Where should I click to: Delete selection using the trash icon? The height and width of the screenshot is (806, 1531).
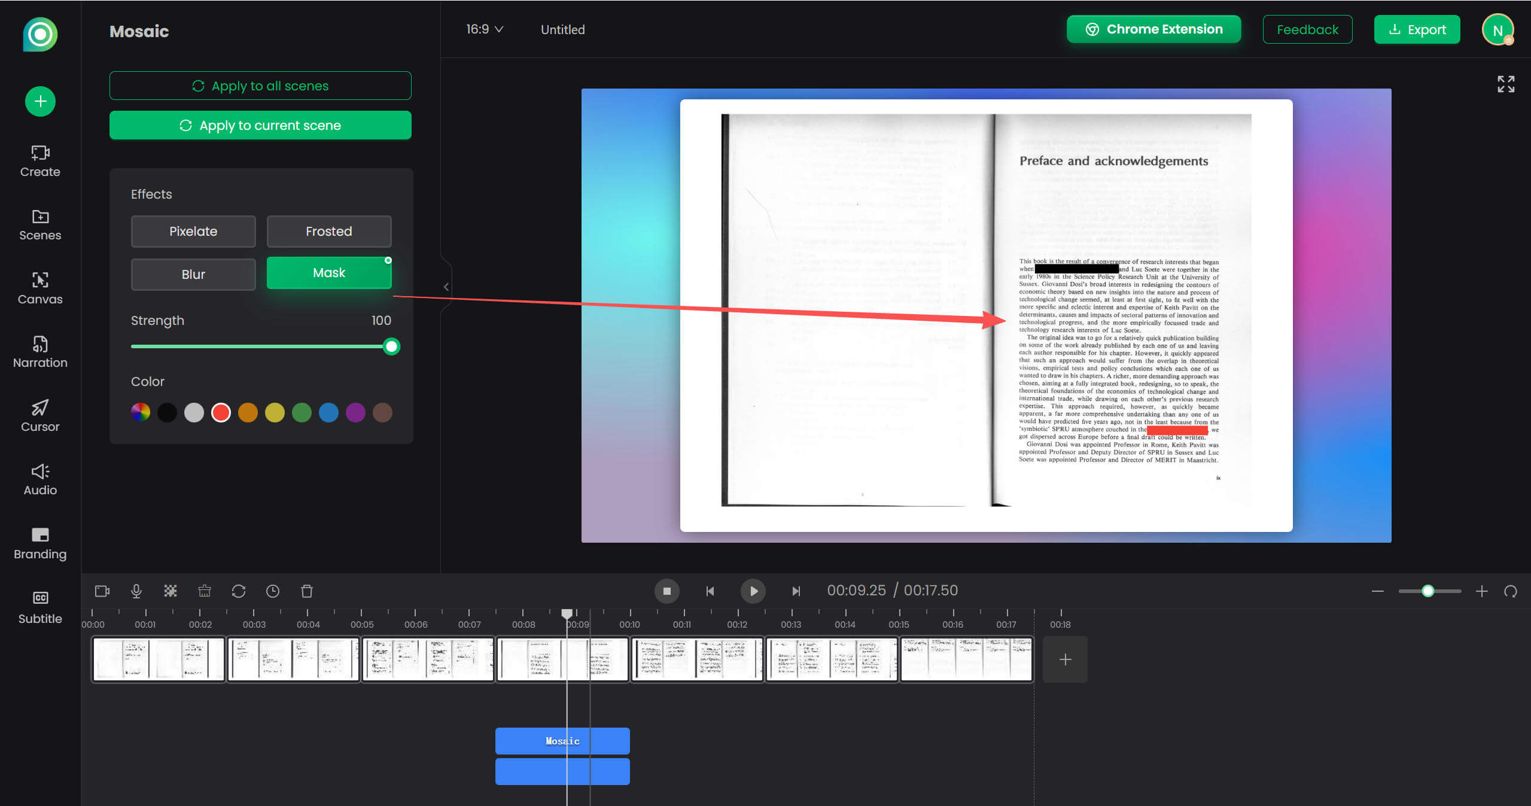tap(306, 591)
